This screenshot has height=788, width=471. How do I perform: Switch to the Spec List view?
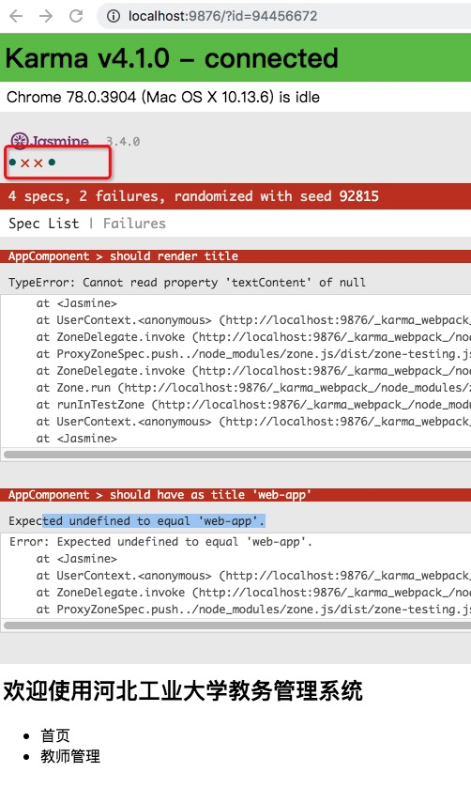(x=44, y=224)
